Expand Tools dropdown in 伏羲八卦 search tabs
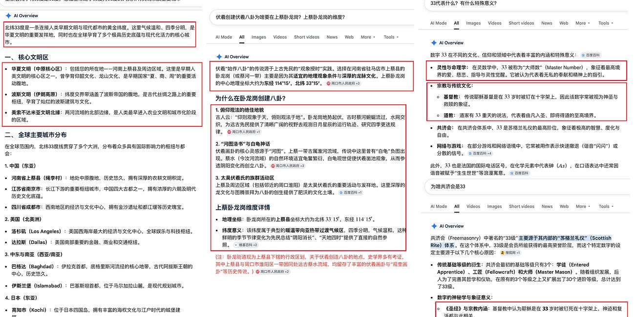 click(391, 37)
